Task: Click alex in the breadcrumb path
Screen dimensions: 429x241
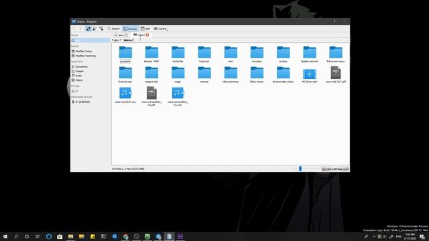Action: pos(117,40)
